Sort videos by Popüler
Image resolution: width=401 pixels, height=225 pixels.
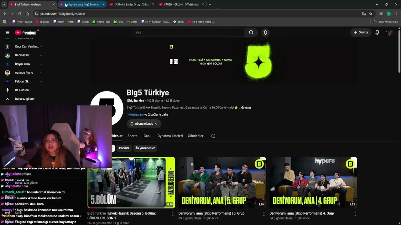(124, 148)
